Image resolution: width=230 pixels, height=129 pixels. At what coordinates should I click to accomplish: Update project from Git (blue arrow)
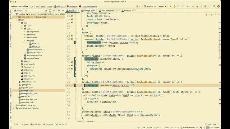click(x=193, y=6)
